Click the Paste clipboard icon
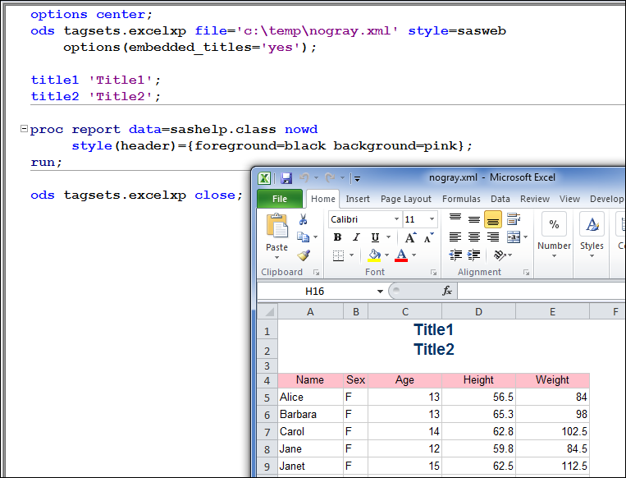This screenshot has height=478, width=626. 277,227
